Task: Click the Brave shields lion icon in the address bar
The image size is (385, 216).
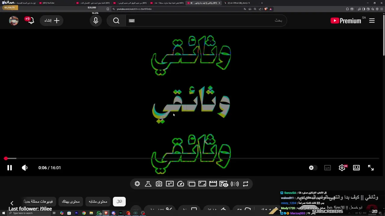Action: tap(266, 9)
